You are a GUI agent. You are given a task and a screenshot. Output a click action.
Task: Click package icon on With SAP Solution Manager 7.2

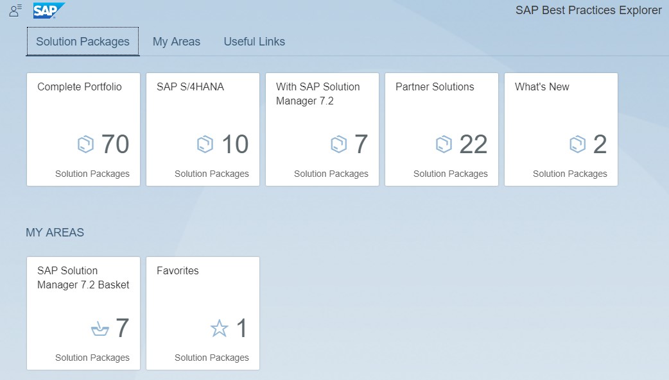point(338,145)
